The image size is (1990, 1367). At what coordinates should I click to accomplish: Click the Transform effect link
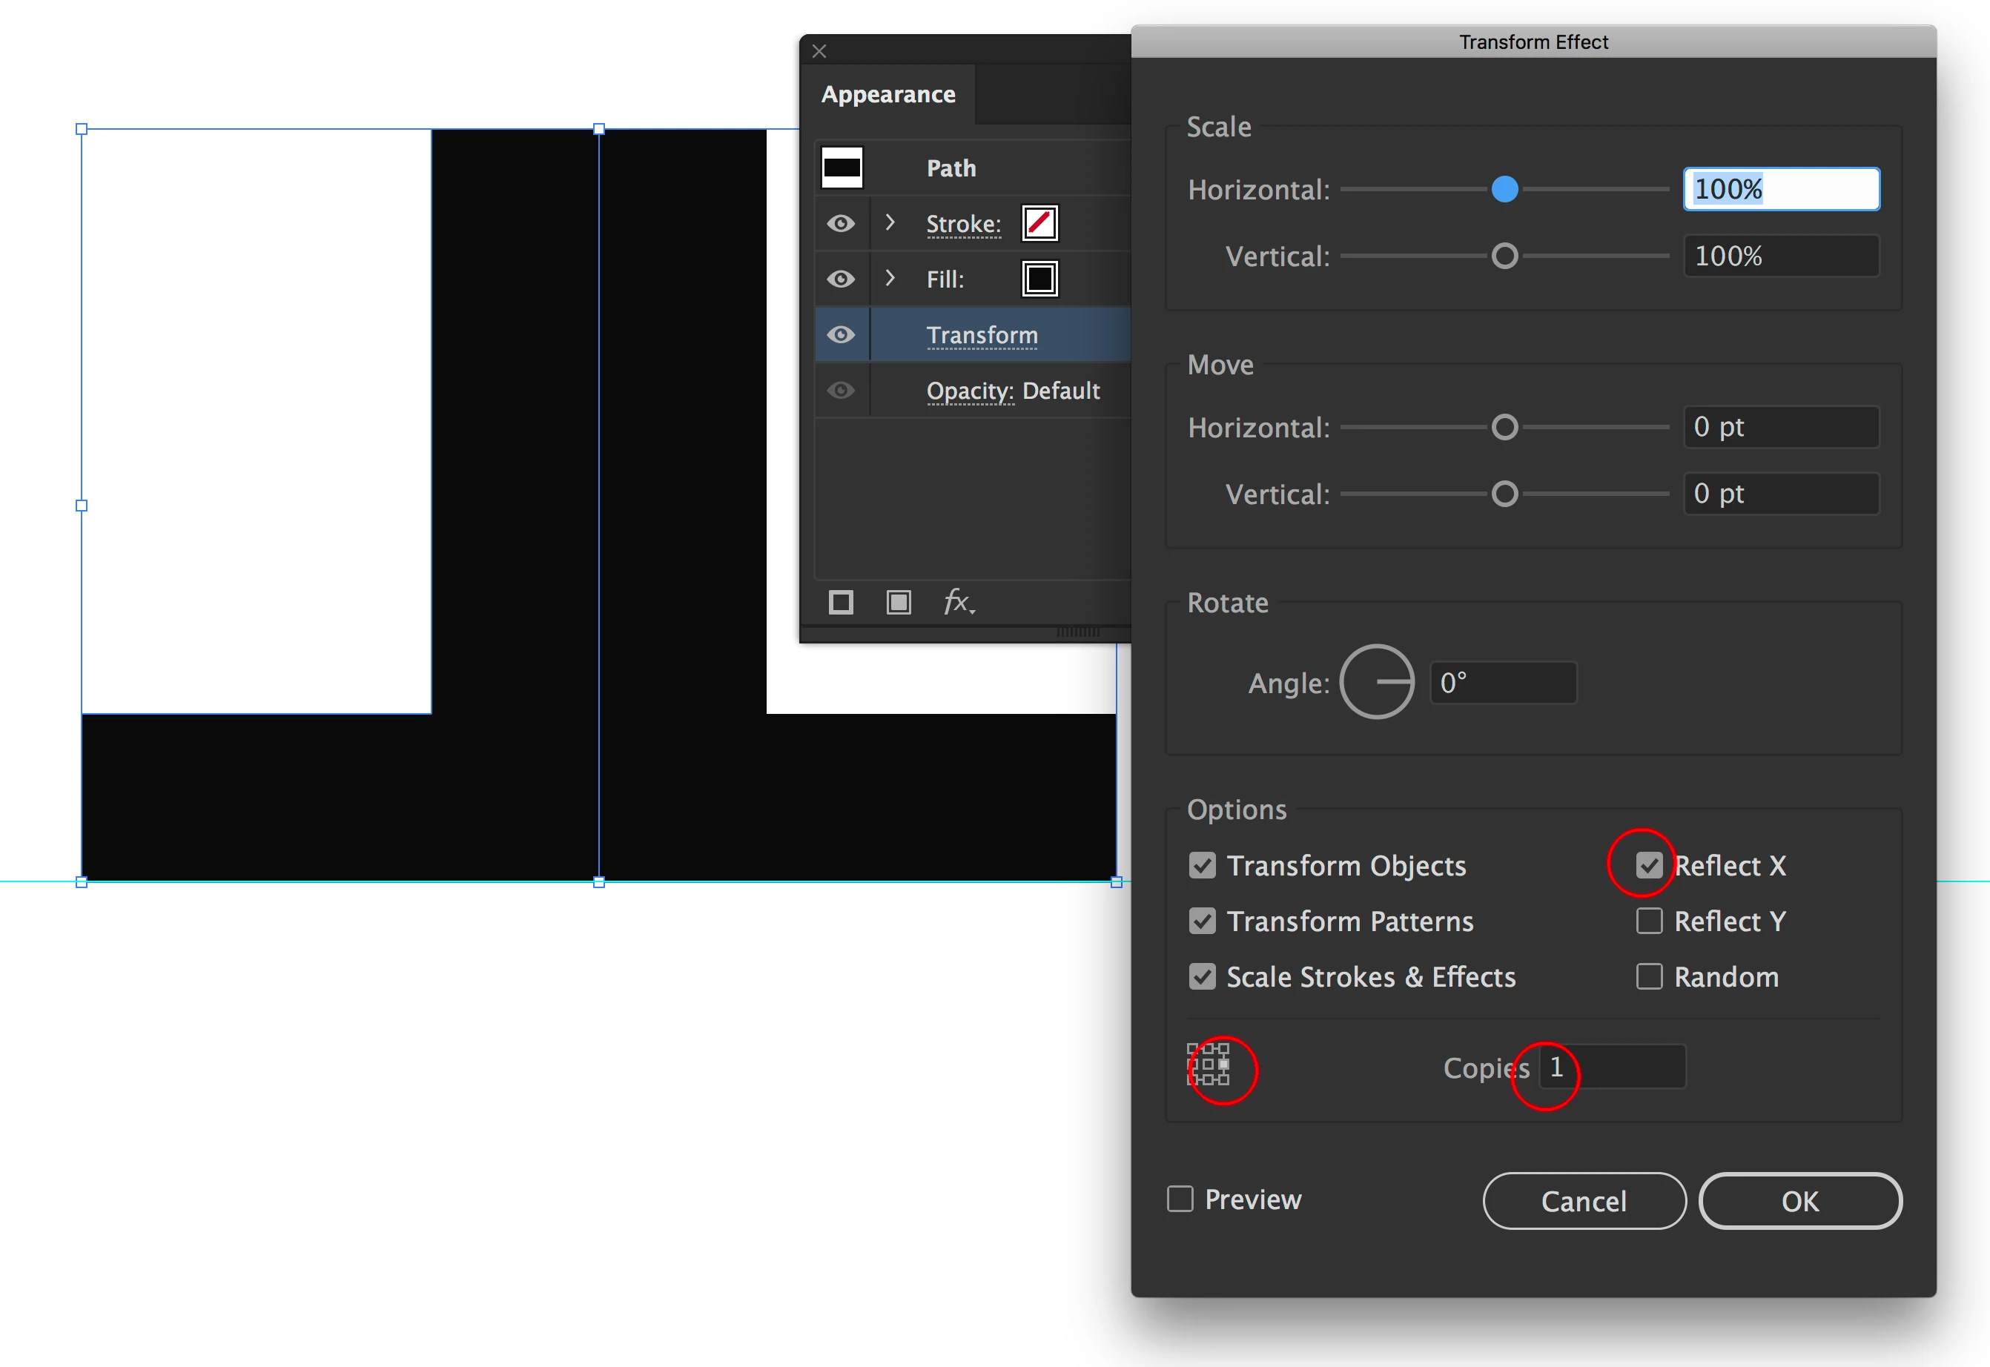982,335
